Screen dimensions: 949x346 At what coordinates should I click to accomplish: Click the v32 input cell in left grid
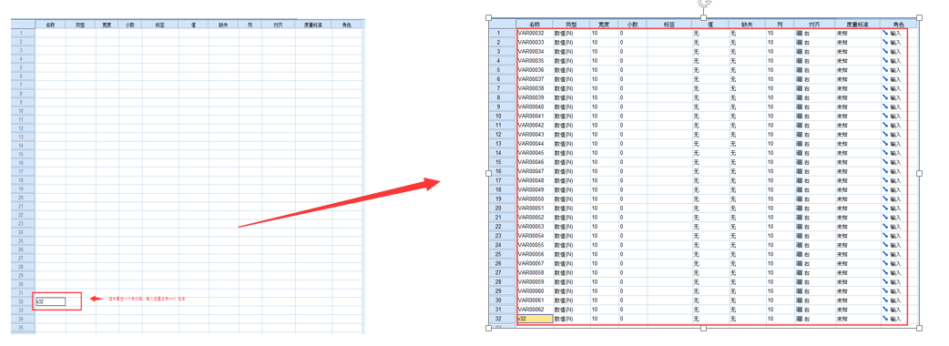[x=51, y=301]
